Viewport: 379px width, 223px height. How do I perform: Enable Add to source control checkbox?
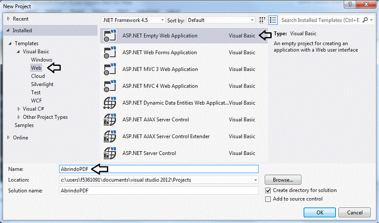268,199
